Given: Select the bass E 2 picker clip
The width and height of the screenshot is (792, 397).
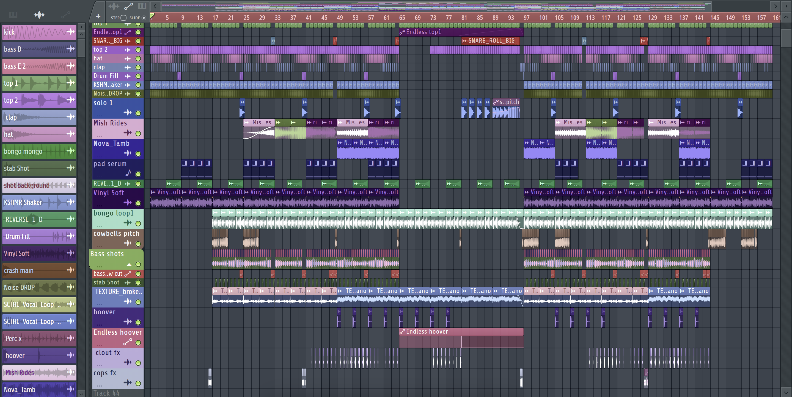Looking at the screenshot, I should 39,66.
